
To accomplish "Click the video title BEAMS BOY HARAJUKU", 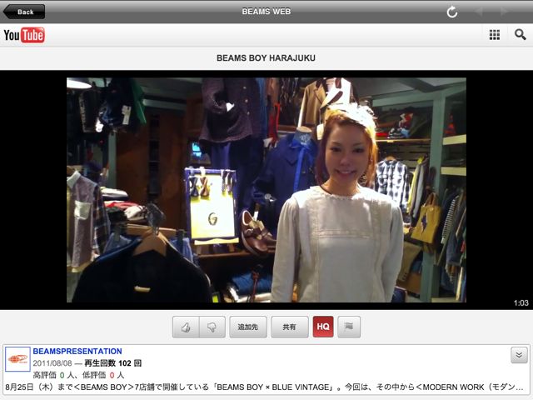I will pyautogui.click(x=266, y=58).
